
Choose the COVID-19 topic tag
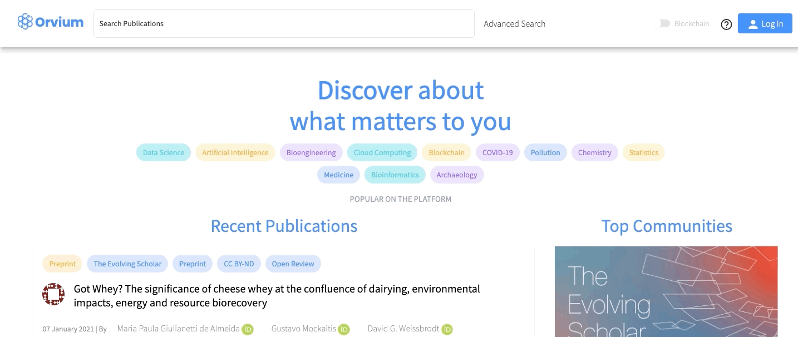(x=497, y=152)
